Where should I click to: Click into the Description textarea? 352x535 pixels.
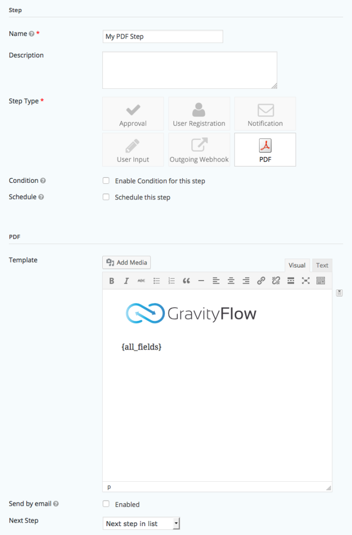pyautogui.click(x=190, y=71)
